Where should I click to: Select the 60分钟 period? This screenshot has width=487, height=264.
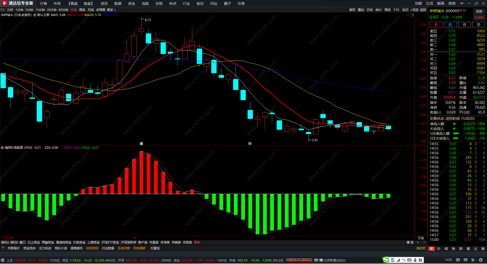click(x=63, y=10)
